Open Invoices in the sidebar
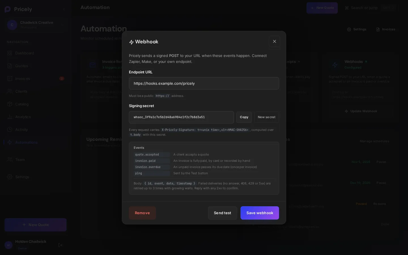This screenshot has width=408, height=255. coord(35,78)
